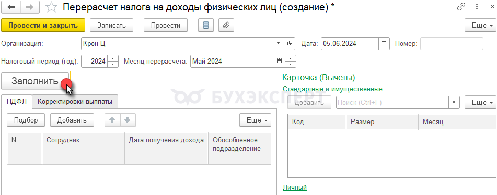Open attached files paperclip icon
The height and width of the screenshot is (195, 497).
(226, 25)
